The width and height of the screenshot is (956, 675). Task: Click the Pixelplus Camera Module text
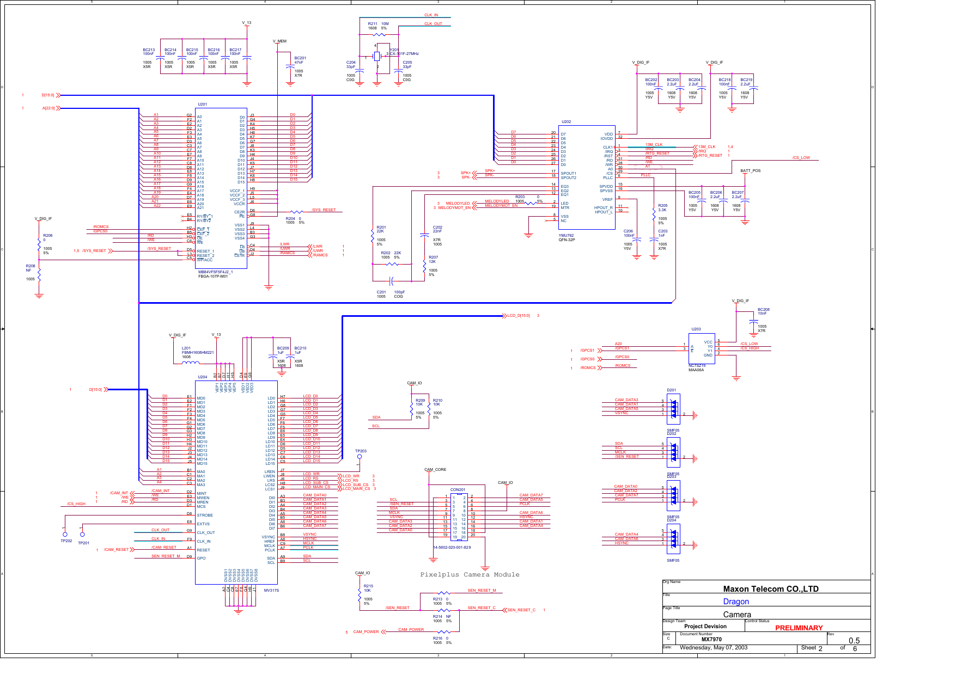click(469, 574)
